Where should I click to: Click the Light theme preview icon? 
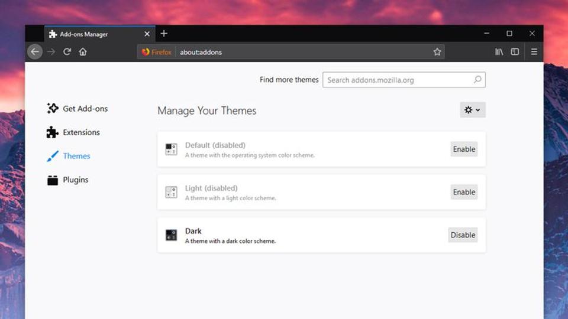(172, 192)
